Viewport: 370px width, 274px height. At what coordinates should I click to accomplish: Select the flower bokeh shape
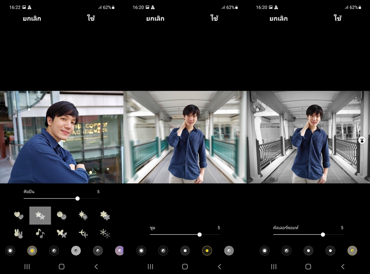pos(105,215)
